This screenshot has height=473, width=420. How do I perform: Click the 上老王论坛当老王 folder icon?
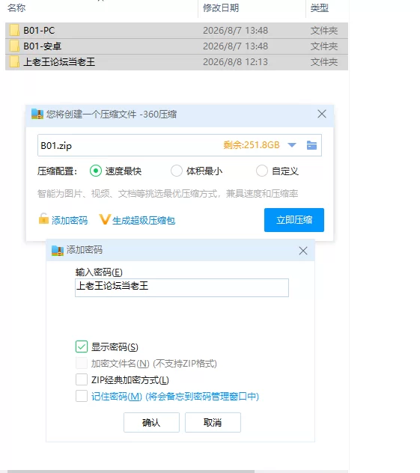tap(14, 62)
